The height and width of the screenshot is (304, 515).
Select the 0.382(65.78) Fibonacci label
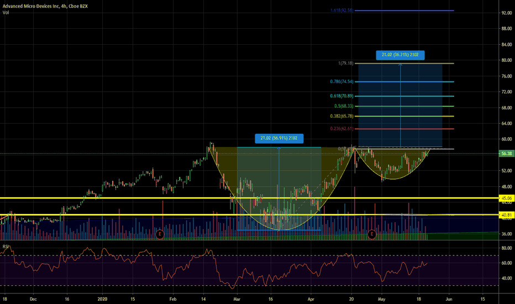point(341,116)
